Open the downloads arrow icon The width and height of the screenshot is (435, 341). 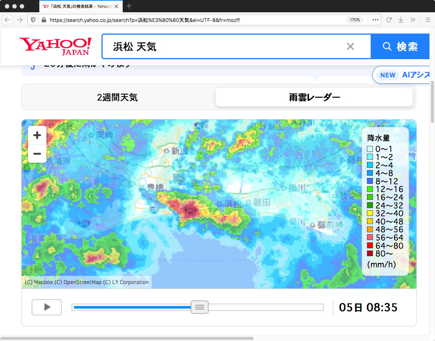[x=400, y=20]
